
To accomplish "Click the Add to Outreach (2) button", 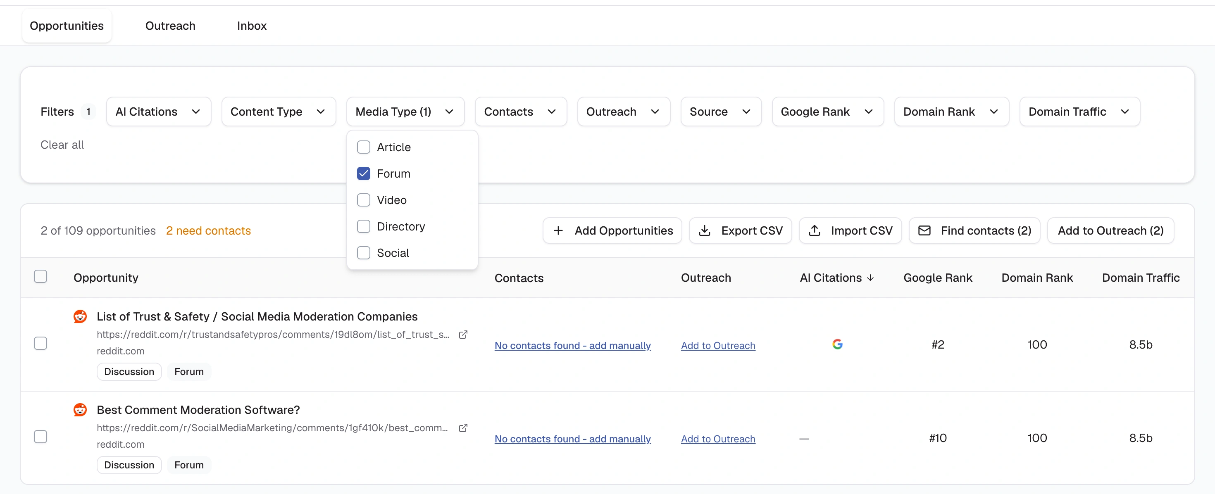I will pyautogui.click(x=1110, y=230).
